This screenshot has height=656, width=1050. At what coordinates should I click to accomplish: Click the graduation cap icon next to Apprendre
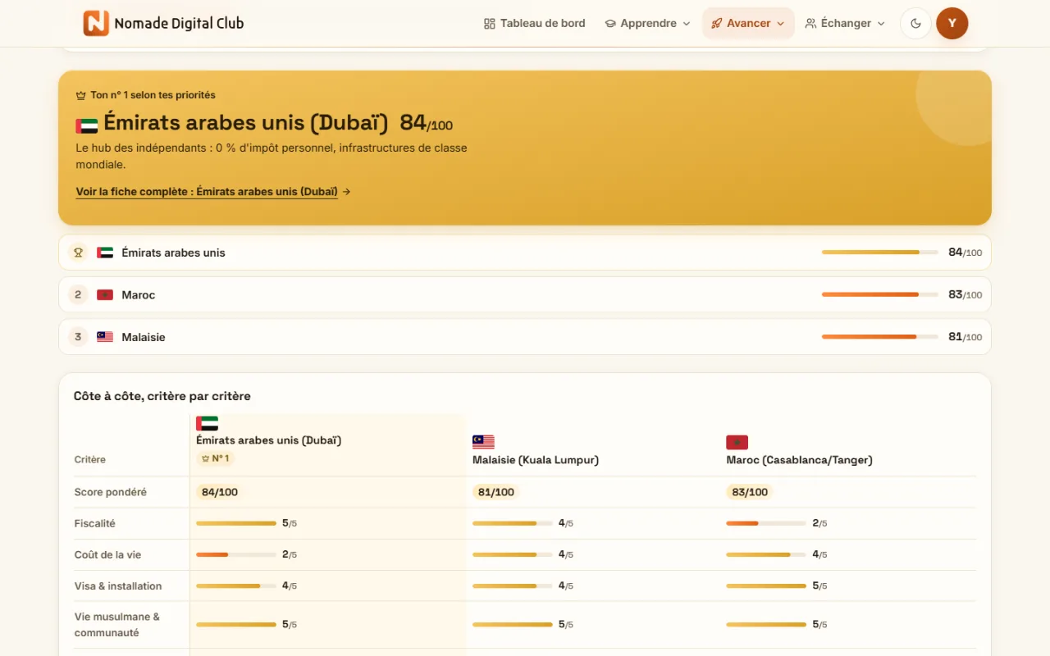(x=610, y=24)
